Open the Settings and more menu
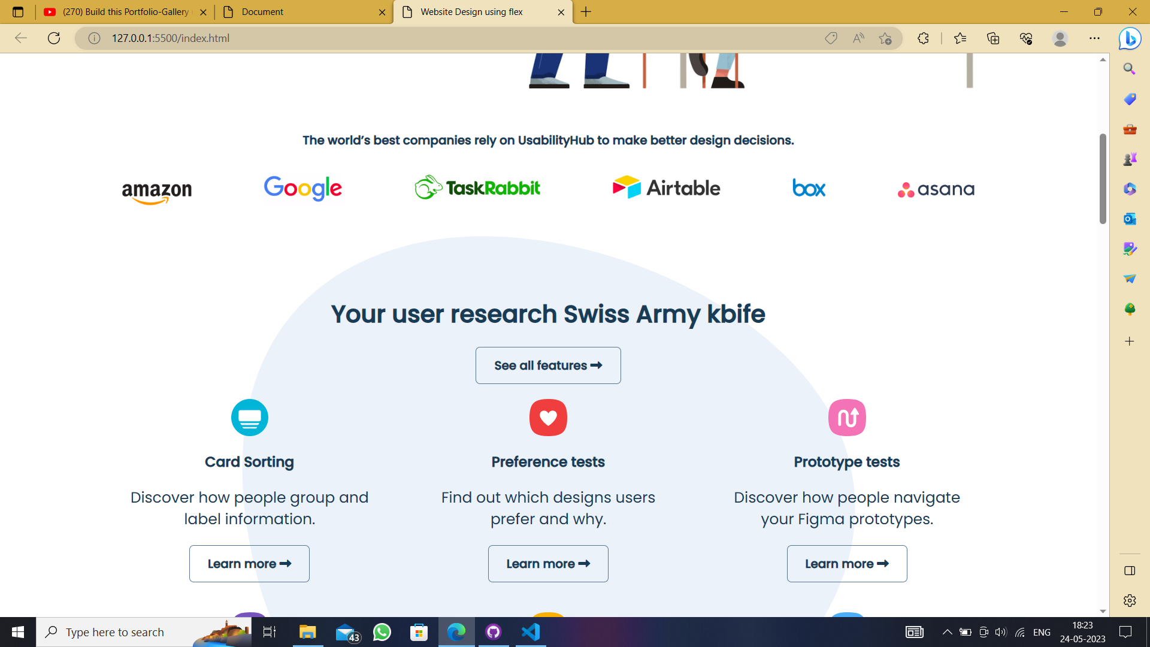Screen dimensions: 1150x647 [x=1095, y=38]
